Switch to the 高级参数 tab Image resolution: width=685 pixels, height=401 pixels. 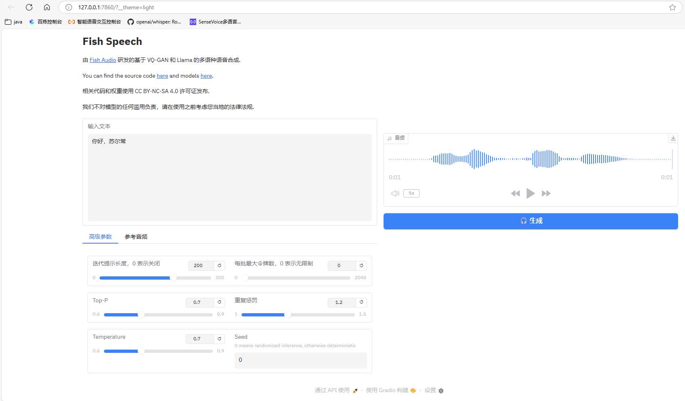pos(100,237)
